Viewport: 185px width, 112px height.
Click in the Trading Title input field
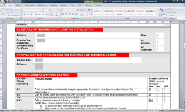88,60
